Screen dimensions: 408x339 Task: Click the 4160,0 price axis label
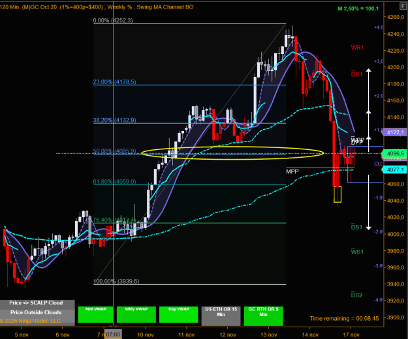(396, 100)
